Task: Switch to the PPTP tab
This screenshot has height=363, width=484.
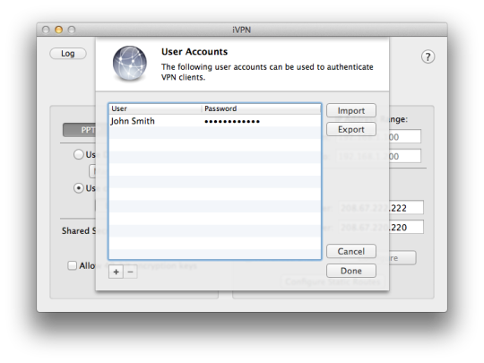Action: pos(80,130)
